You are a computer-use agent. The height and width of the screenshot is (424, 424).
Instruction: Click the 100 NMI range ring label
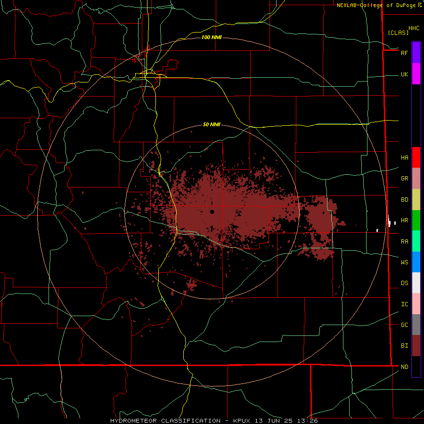(x=212, y=37)
